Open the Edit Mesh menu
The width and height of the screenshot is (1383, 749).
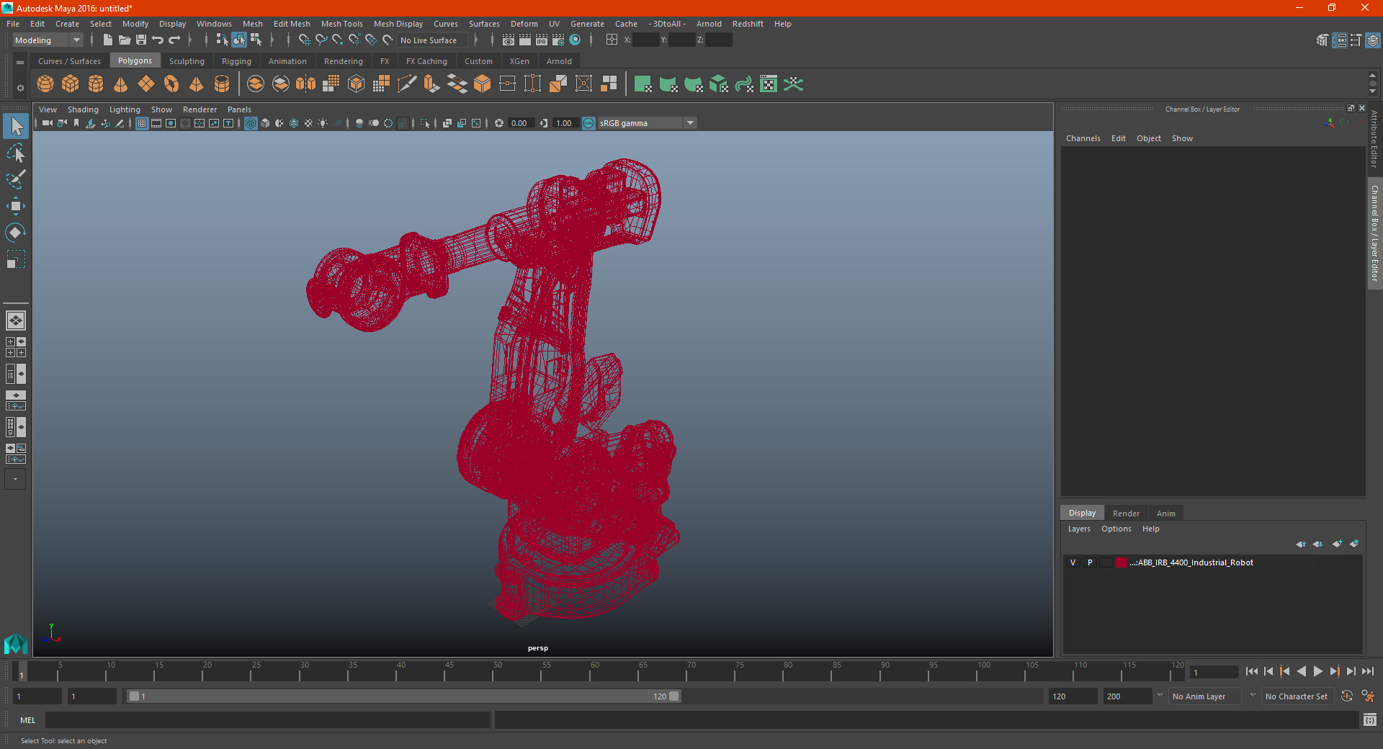[x=292, y=24]
